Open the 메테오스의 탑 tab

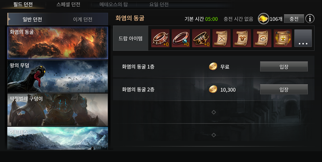click(113, 4)
